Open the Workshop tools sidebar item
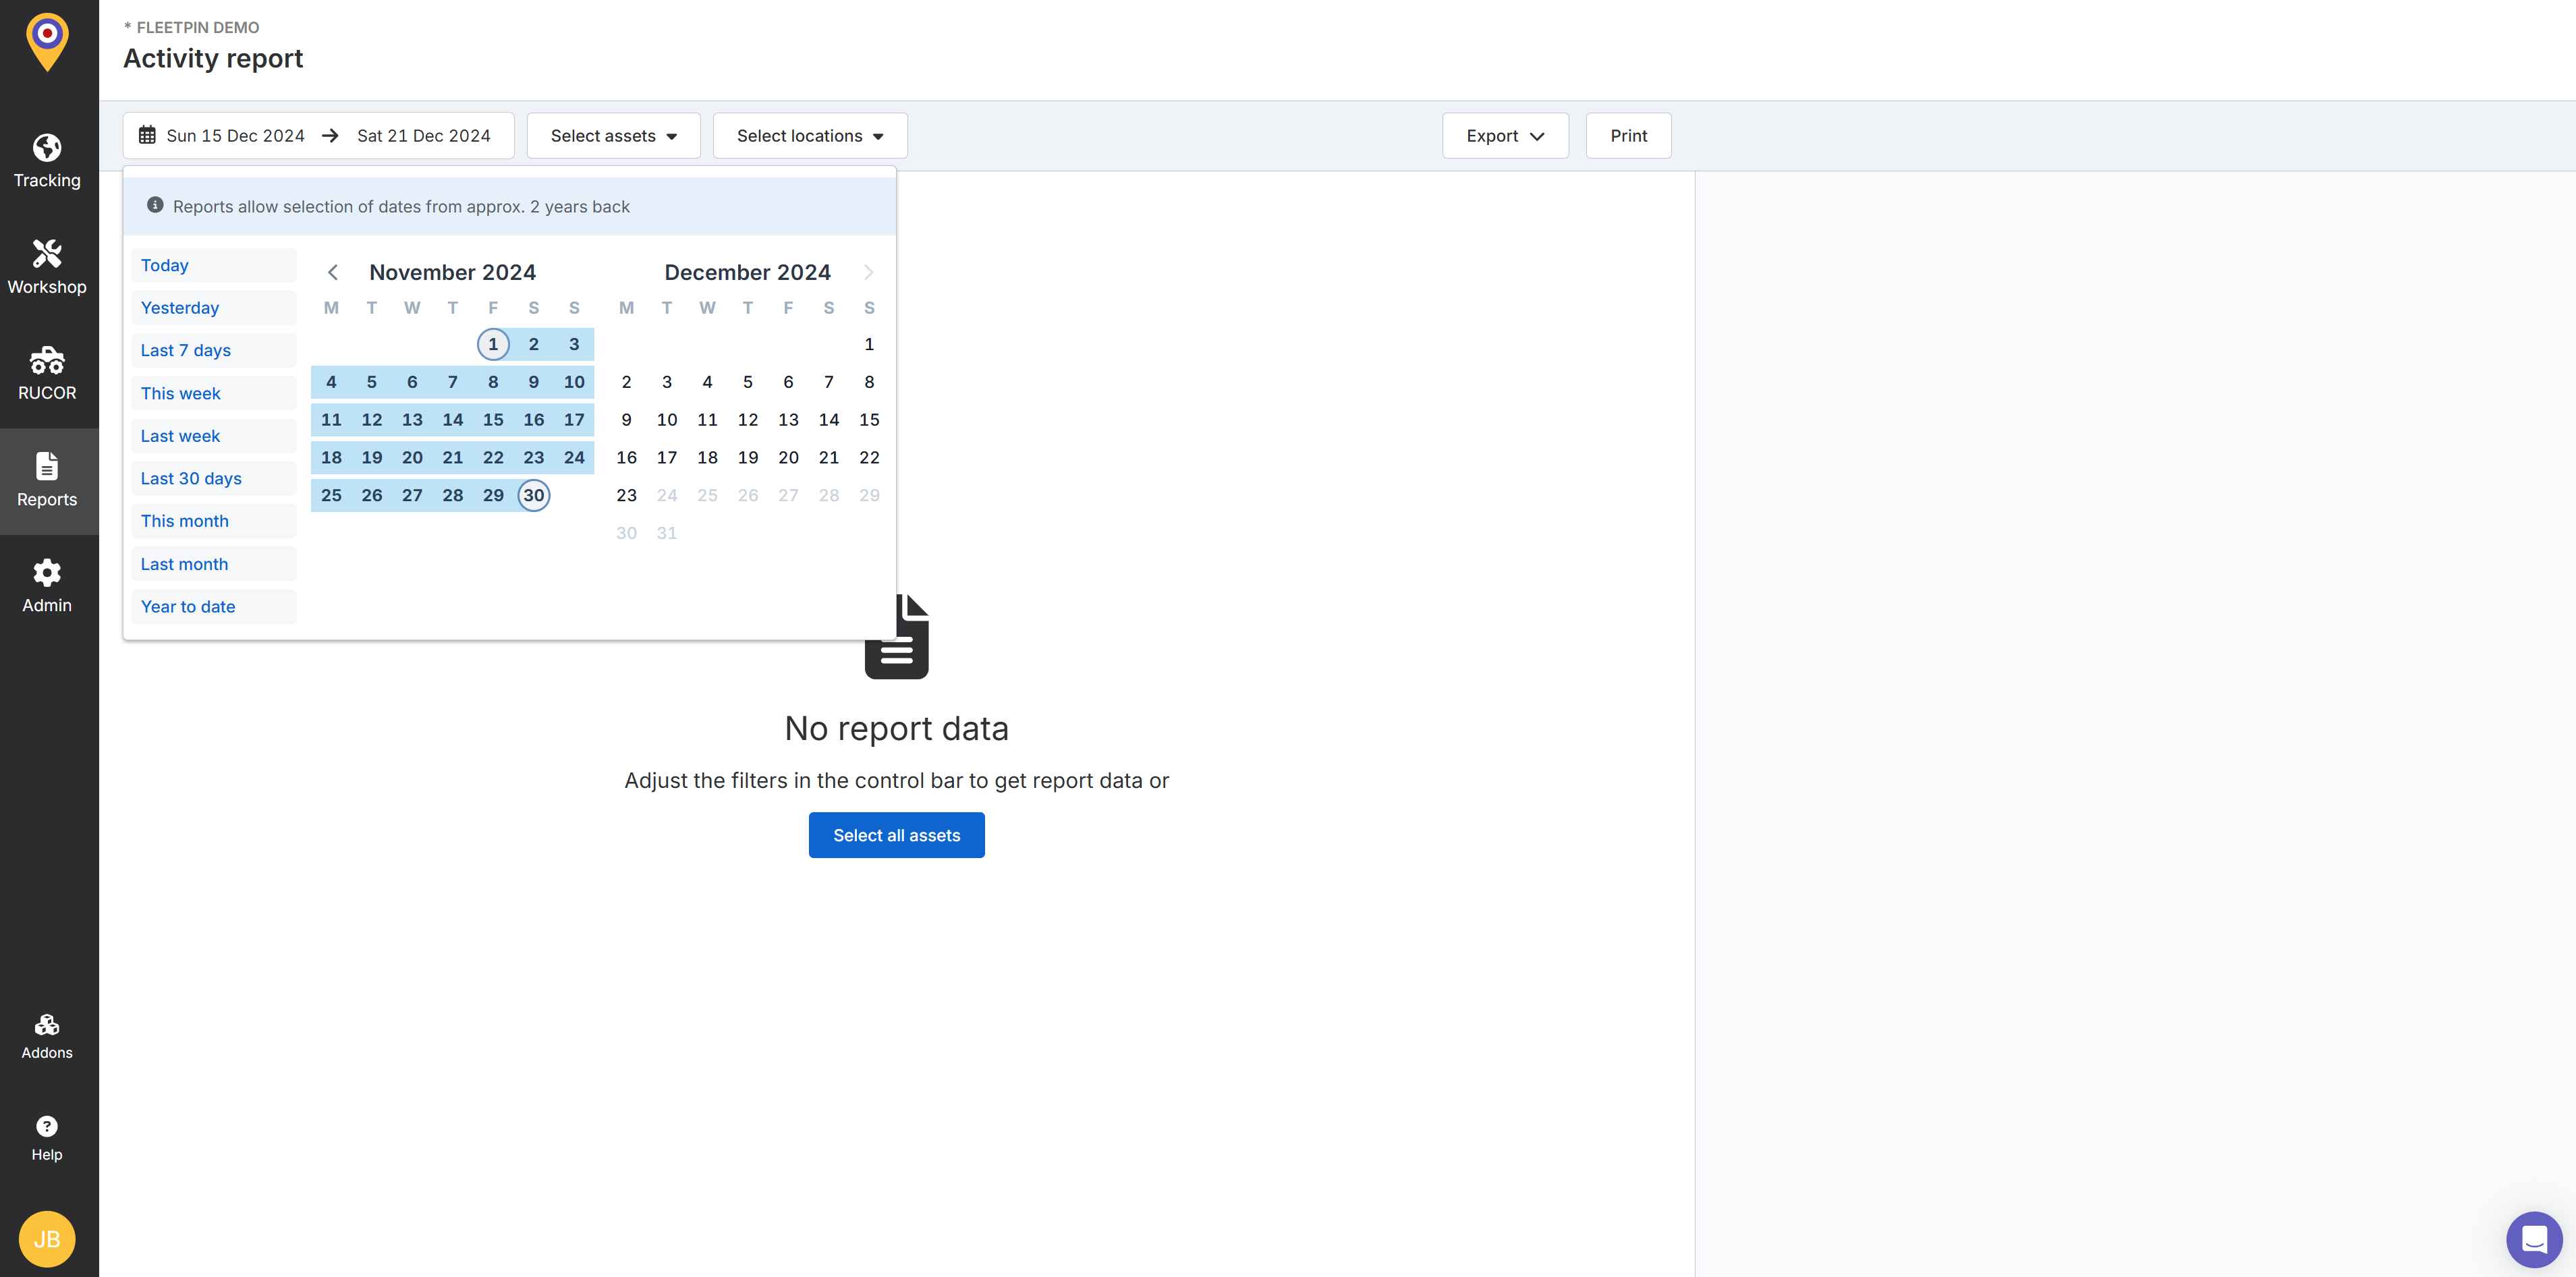The image size is (2576, 1277). [47, 267]
